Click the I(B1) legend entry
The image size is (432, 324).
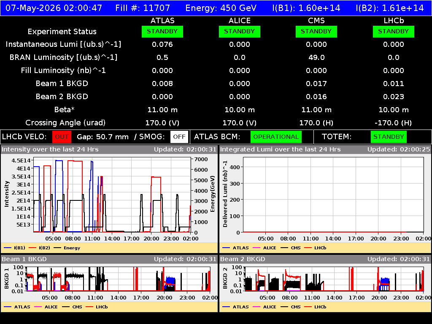pyautogui.click(x=15, y=248)
